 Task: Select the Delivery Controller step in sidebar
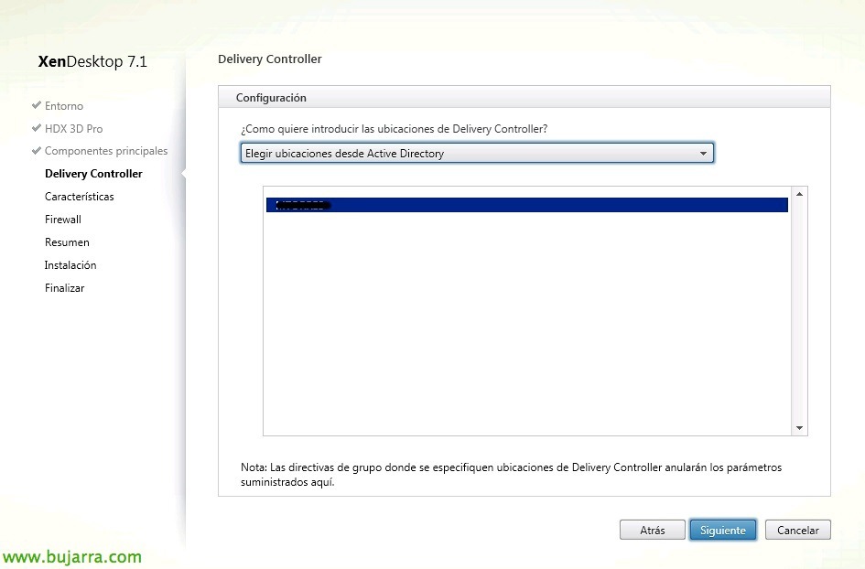[x=93, y=174]
